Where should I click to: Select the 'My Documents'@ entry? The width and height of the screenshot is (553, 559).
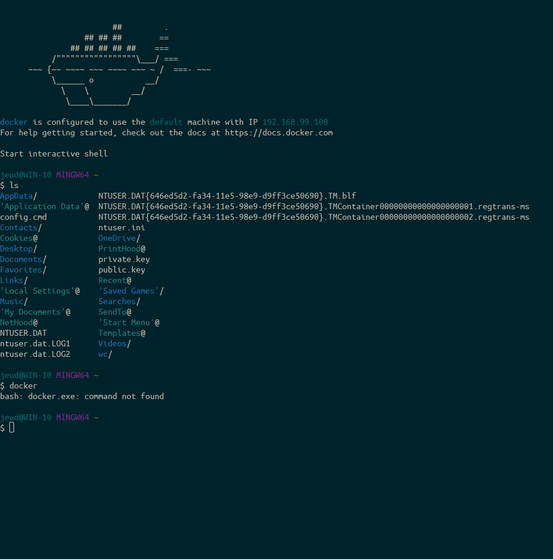tap(35, 312)
